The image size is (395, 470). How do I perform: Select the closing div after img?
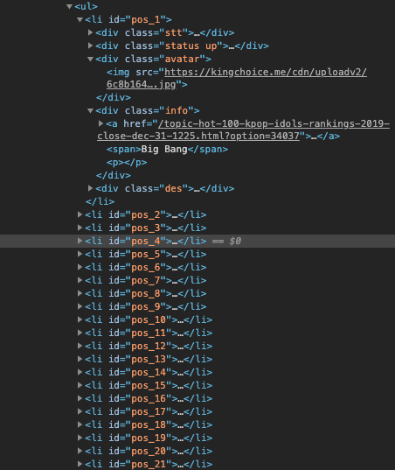coord(114,98)
